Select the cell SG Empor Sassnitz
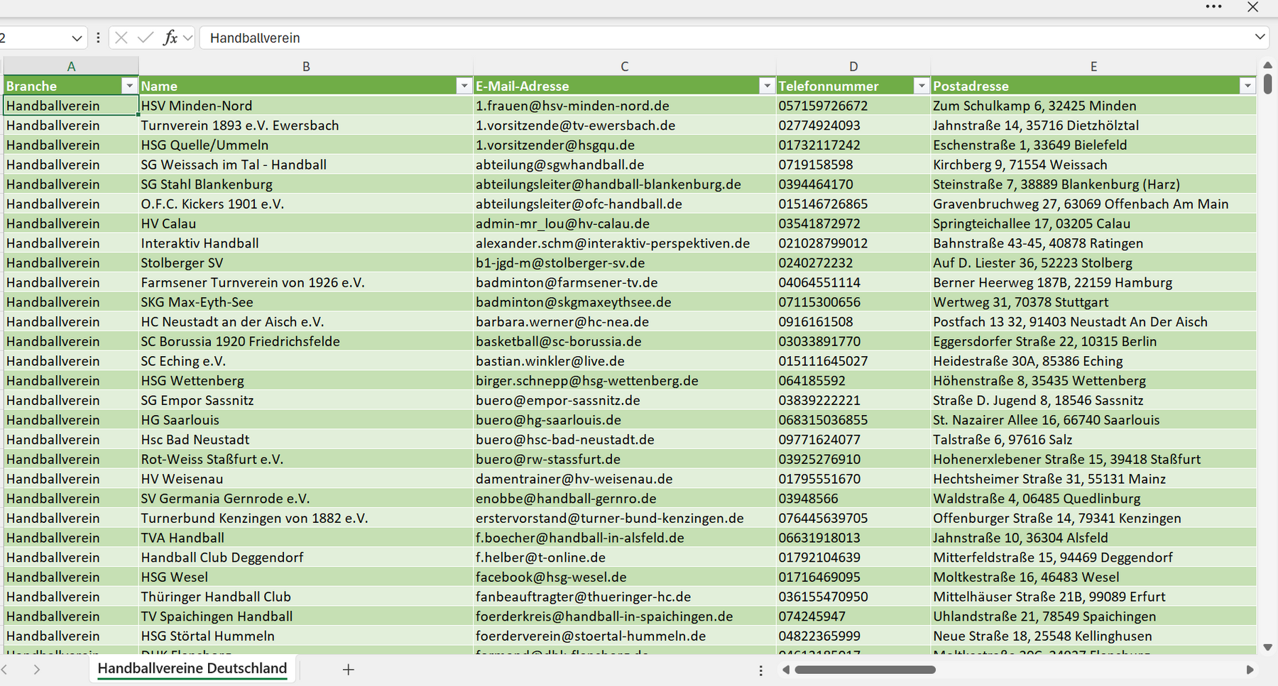This screenshot has height=686, width=1278. point(306,400)
